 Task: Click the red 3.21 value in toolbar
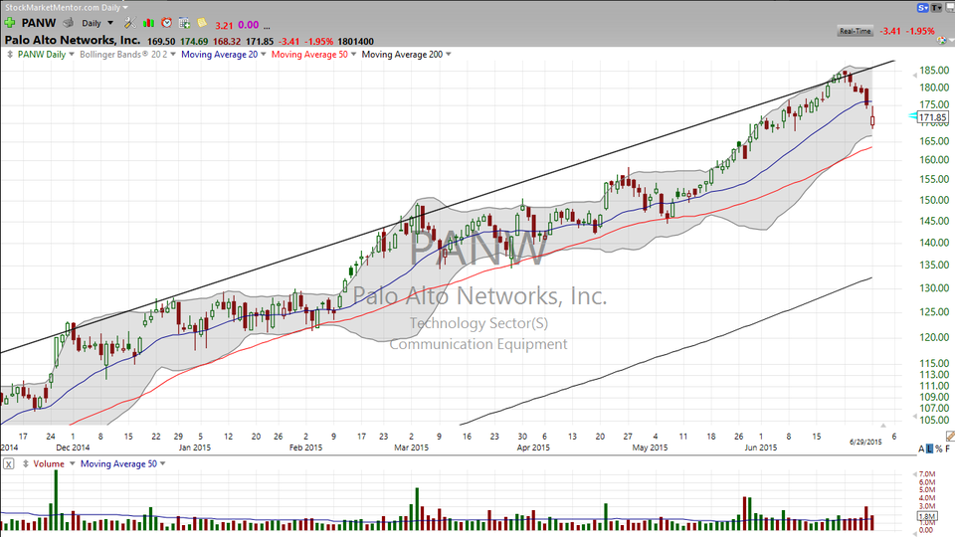(224, 25)
